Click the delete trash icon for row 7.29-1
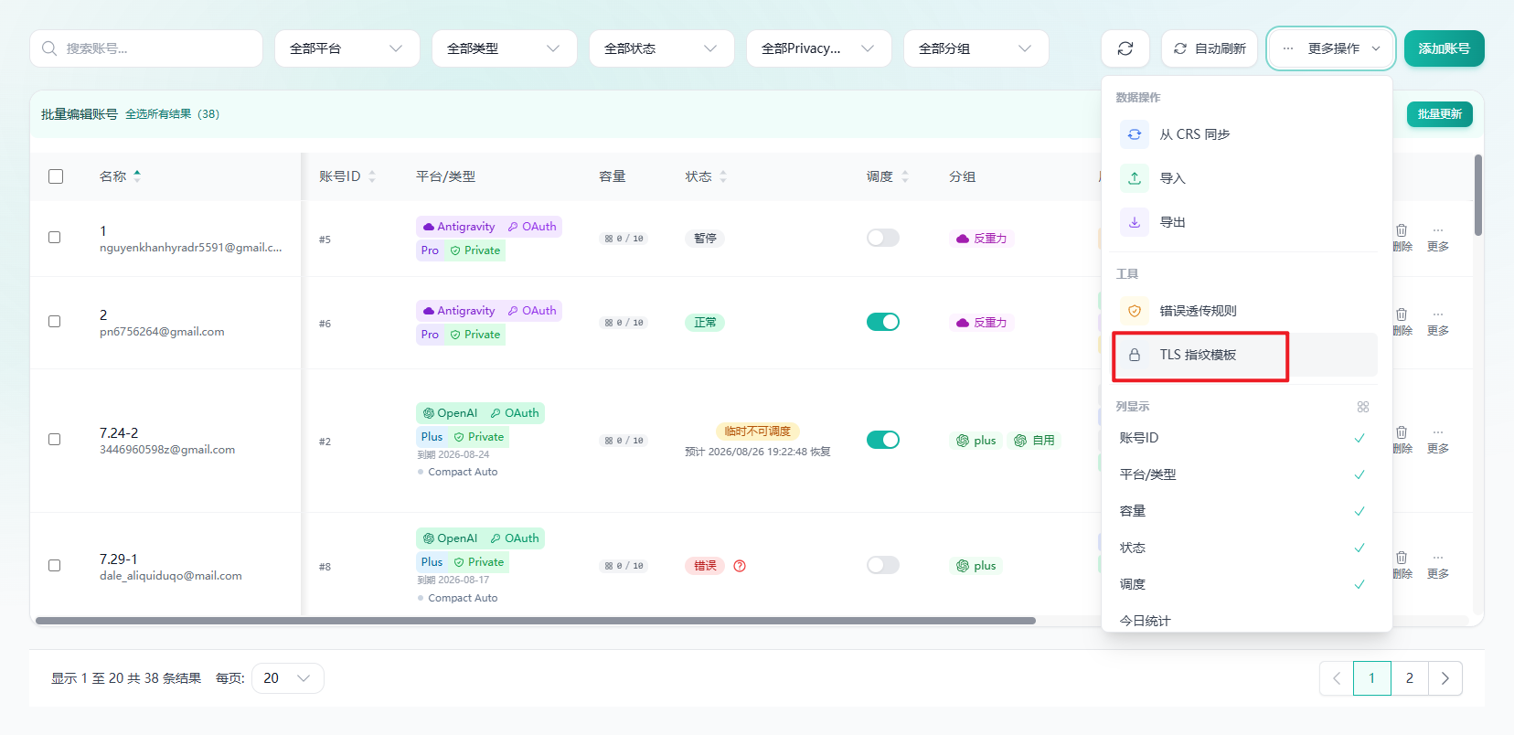The width and height of the screenshot is (1514, 735). point(1402,558)
